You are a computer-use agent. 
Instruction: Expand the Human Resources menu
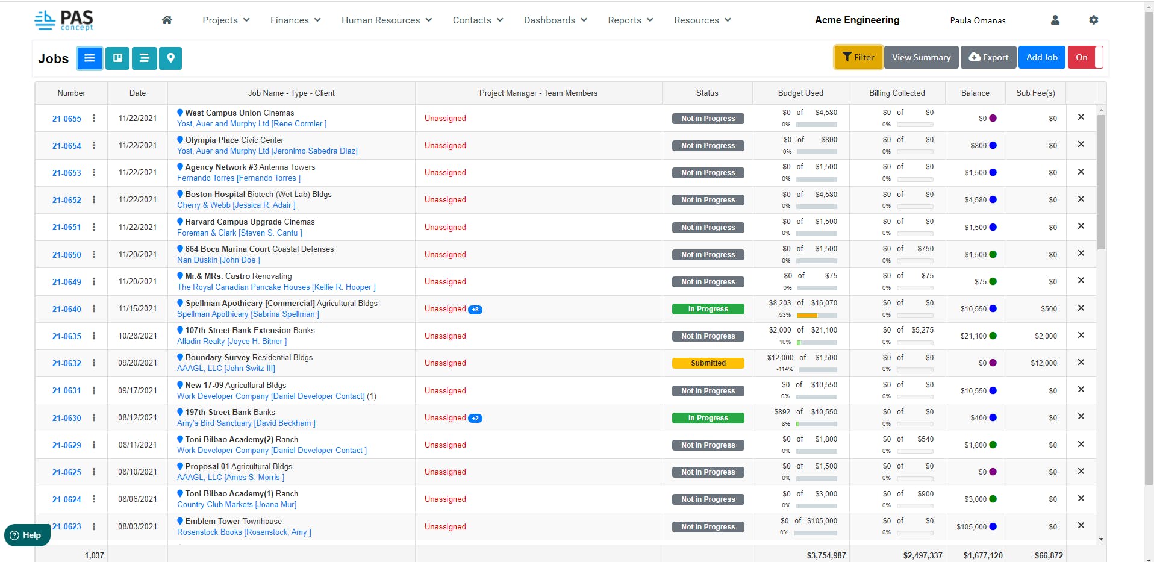point(387,20)
